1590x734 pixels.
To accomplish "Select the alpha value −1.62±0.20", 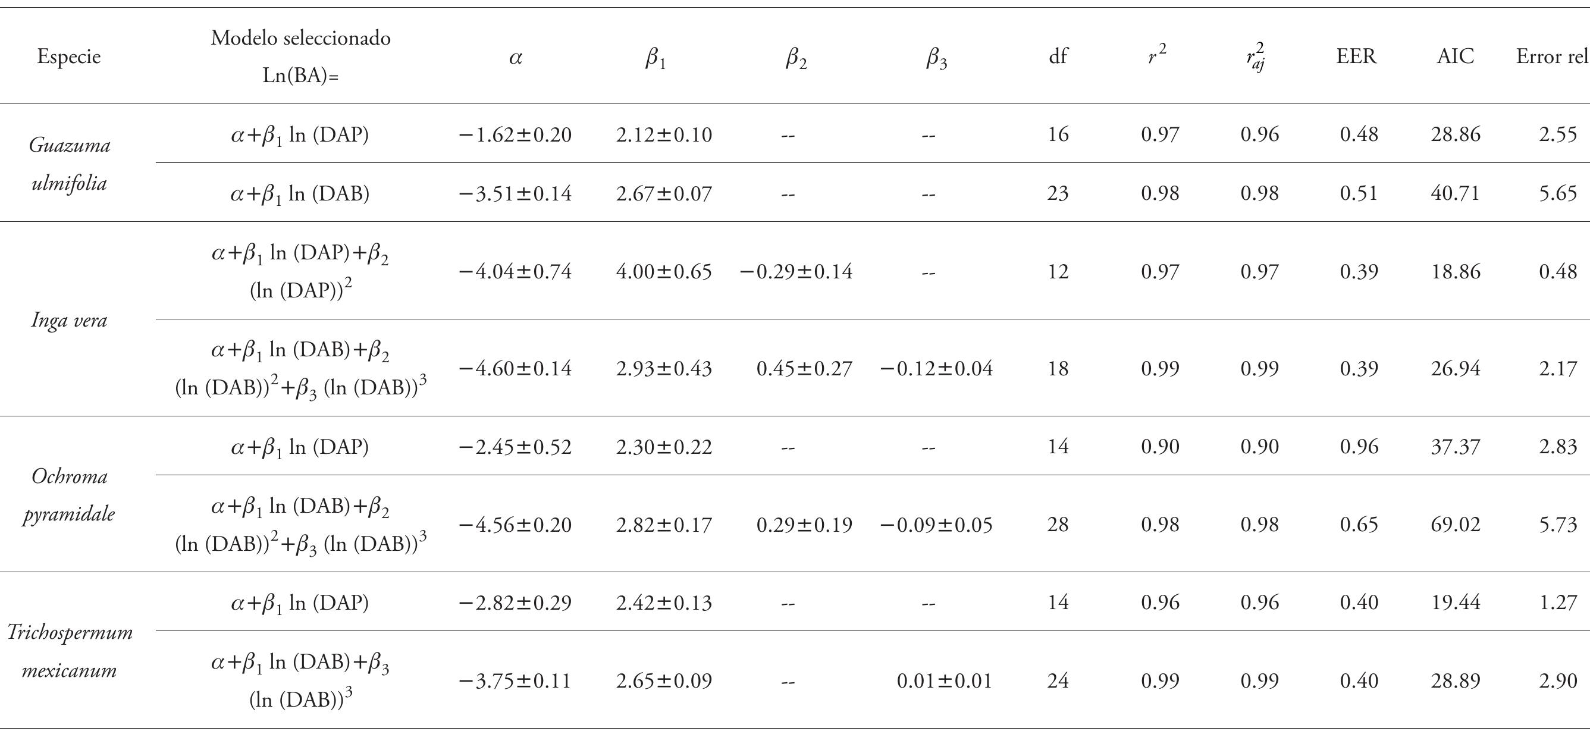I will click(515, 134).
